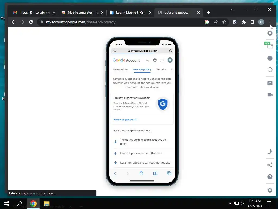Screen dimensions: 278x209
Task: Click the phone address bar myaccount.google.com
Action: tap(143, 51)
